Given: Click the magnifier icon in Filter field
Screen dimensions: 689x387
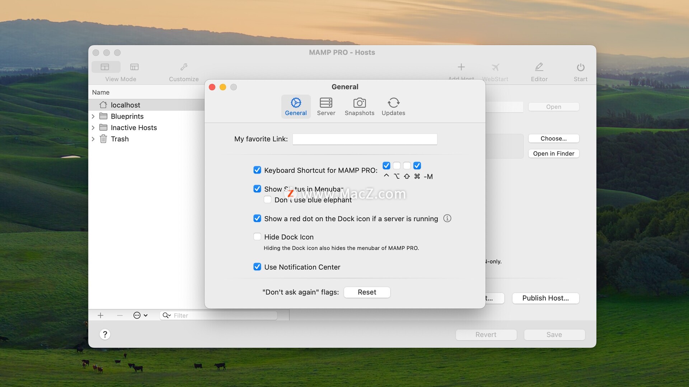Looking at the screenshot, I should pos(166,315).
